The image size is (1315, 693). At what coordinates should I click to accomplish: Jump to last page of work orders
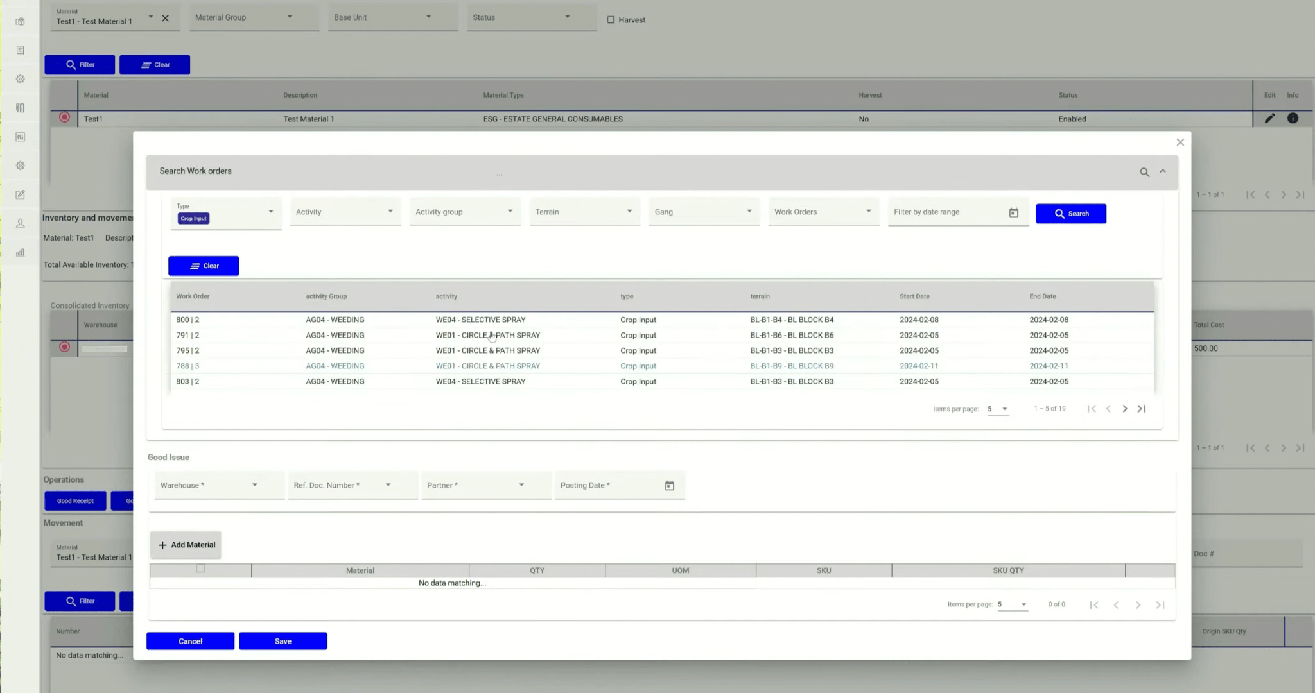pos(1142,409)
